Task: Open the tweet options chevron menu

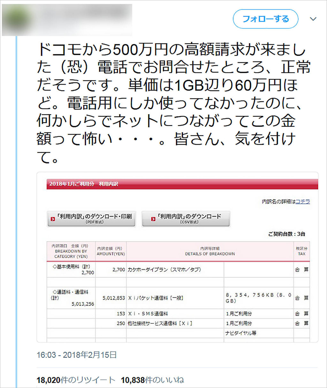Action: (313, 19)
